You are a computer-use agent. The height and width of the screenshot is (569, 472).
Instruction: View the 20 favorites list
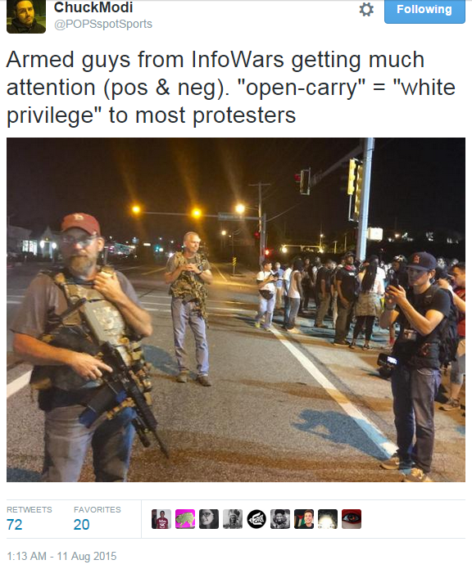(x=81, y=525)
